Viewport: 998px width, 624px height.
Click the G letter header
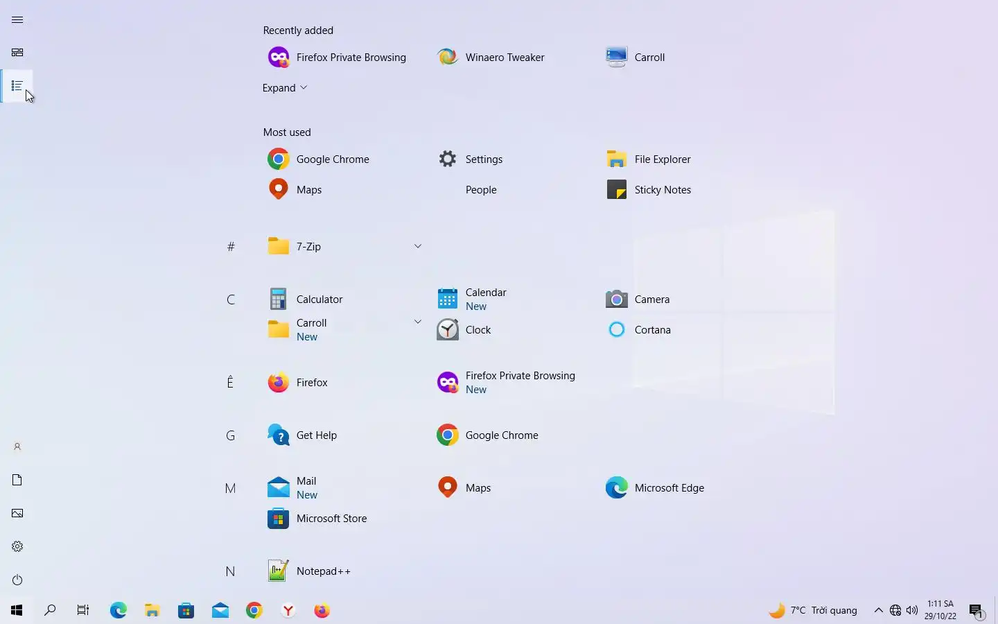point(231,435)
